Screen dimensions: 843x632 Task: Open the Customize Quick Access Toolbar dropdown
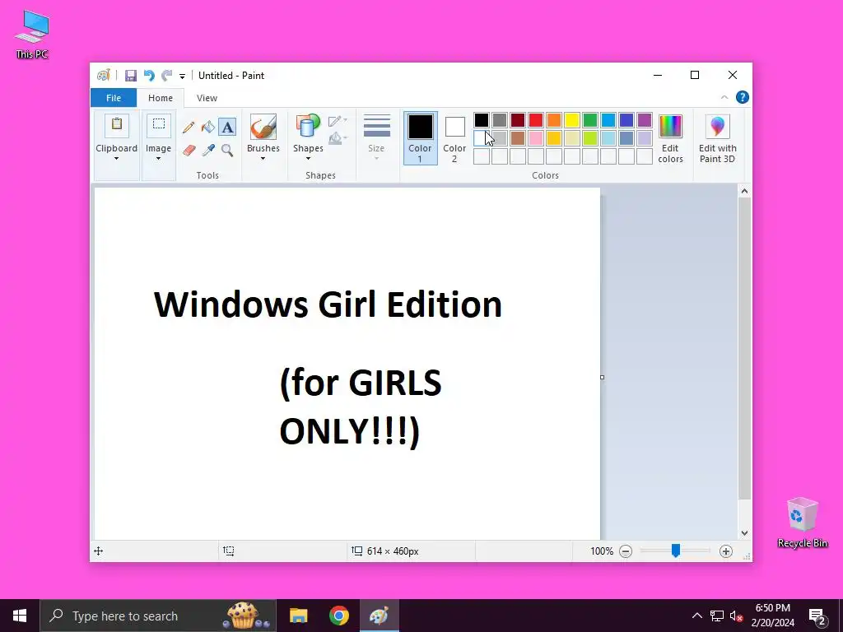coord(182,77)
